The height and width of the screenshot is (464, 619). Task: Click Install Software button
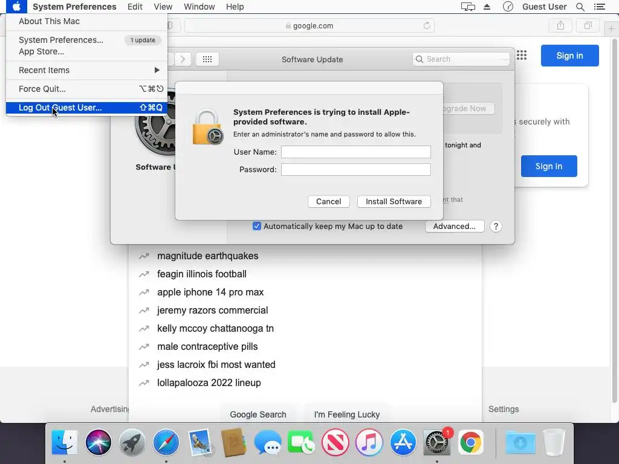pyautogui.click(x=394, y=202)
